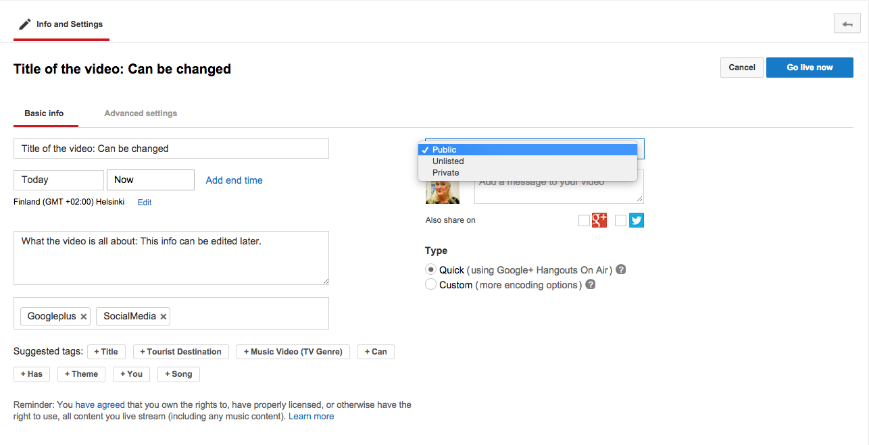Select Public in the privacy dropdown

pyautogui.click(x=445, y=150)
